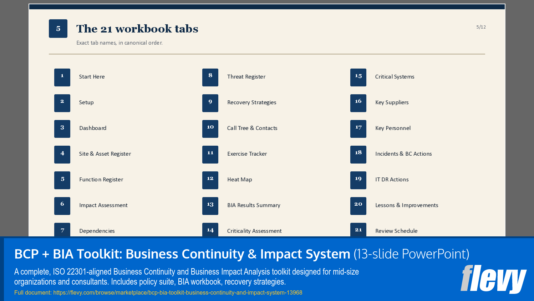534x301 pixels.
Task: Click the number 16 tile beside Key Suppliers
Action: pos(358,103)
